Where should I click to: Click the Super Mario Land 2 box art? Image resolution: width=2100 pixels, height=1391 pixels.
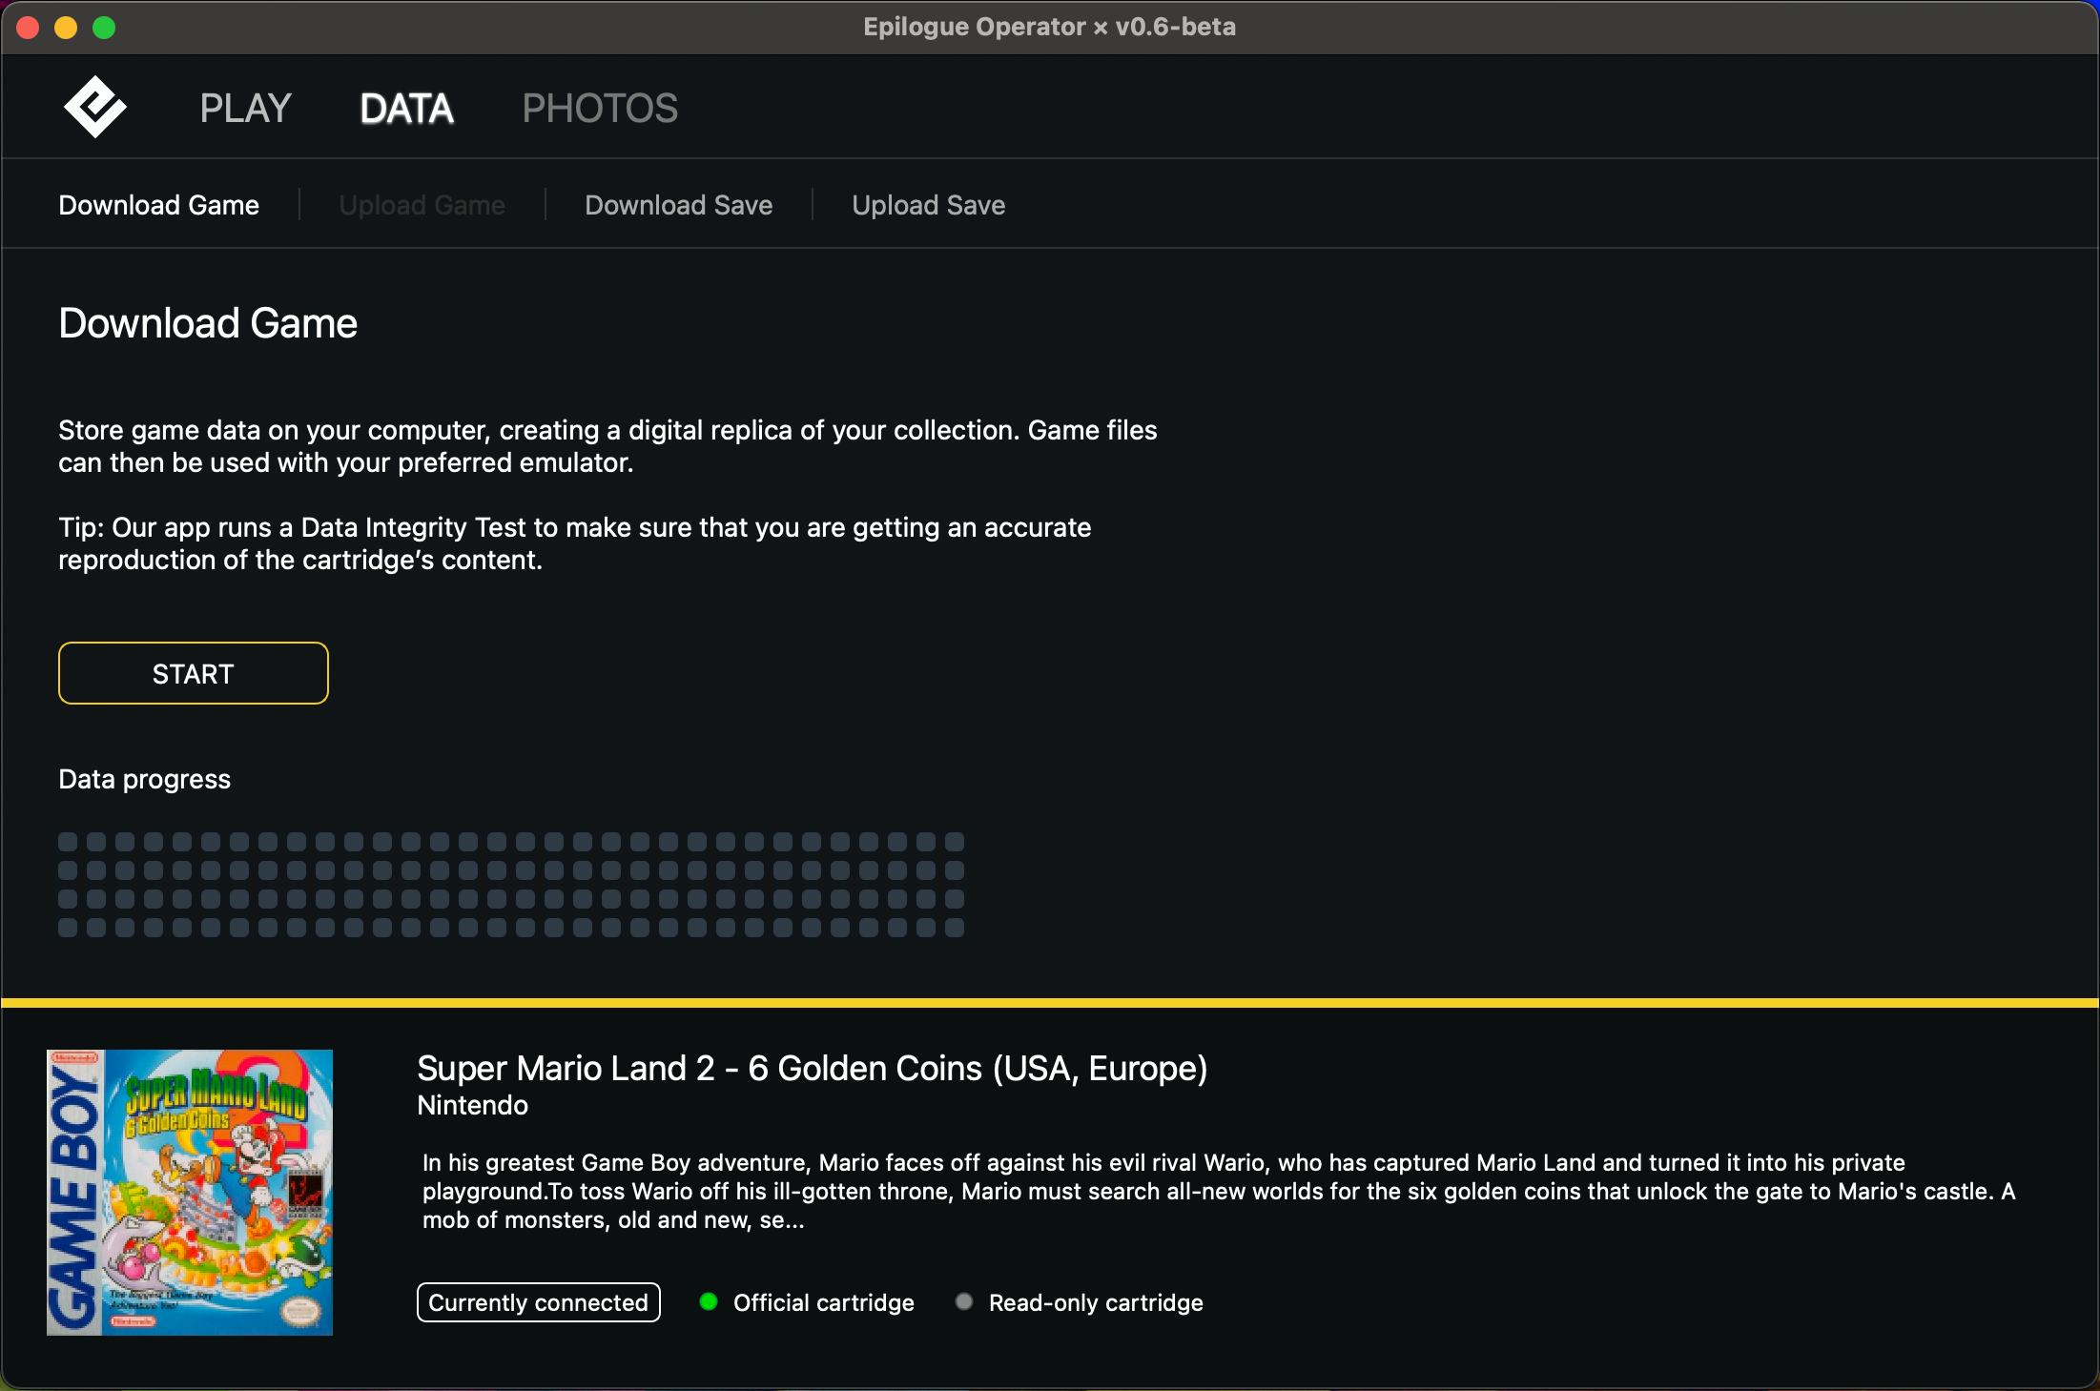click(190, 1192)
